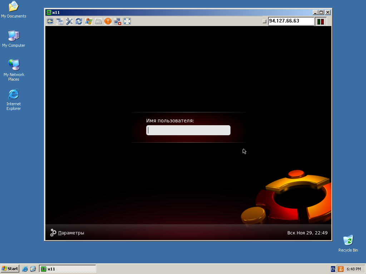Send Start key via Windows flag icon

[x=89, y=21]
